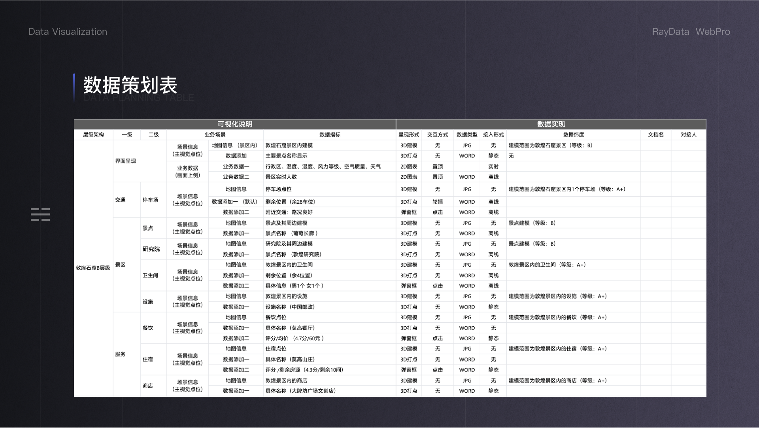This screenshot has height=428, width=759.
Task: Click the 呈现形式 column header
Action: [x=409, y=134]
